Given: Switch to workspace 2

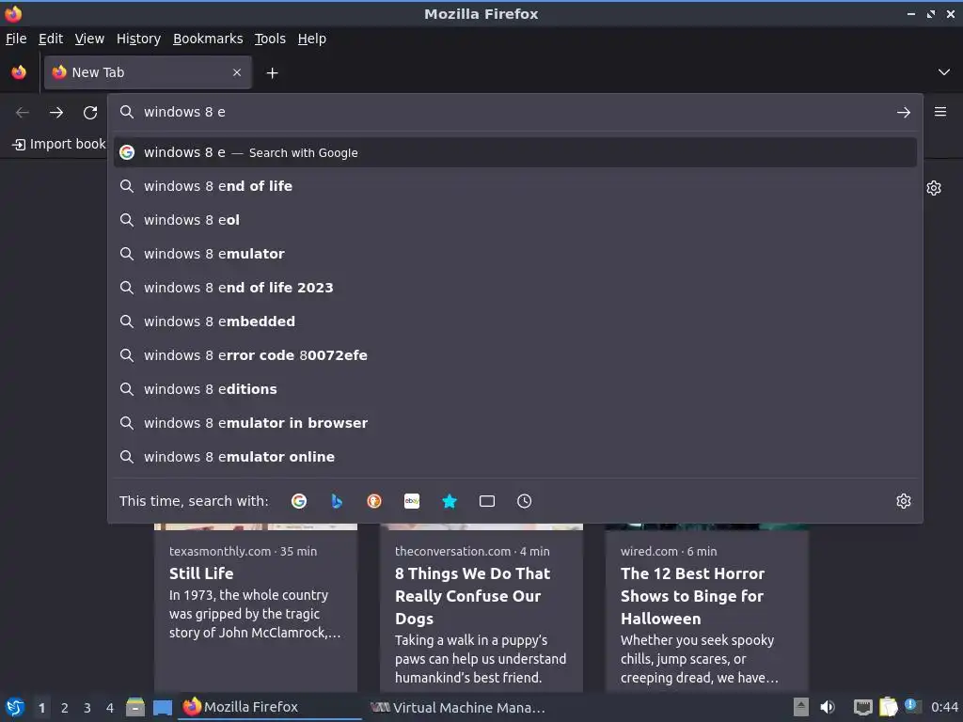Looking at the screenshot, I should (x=65, y=708).
